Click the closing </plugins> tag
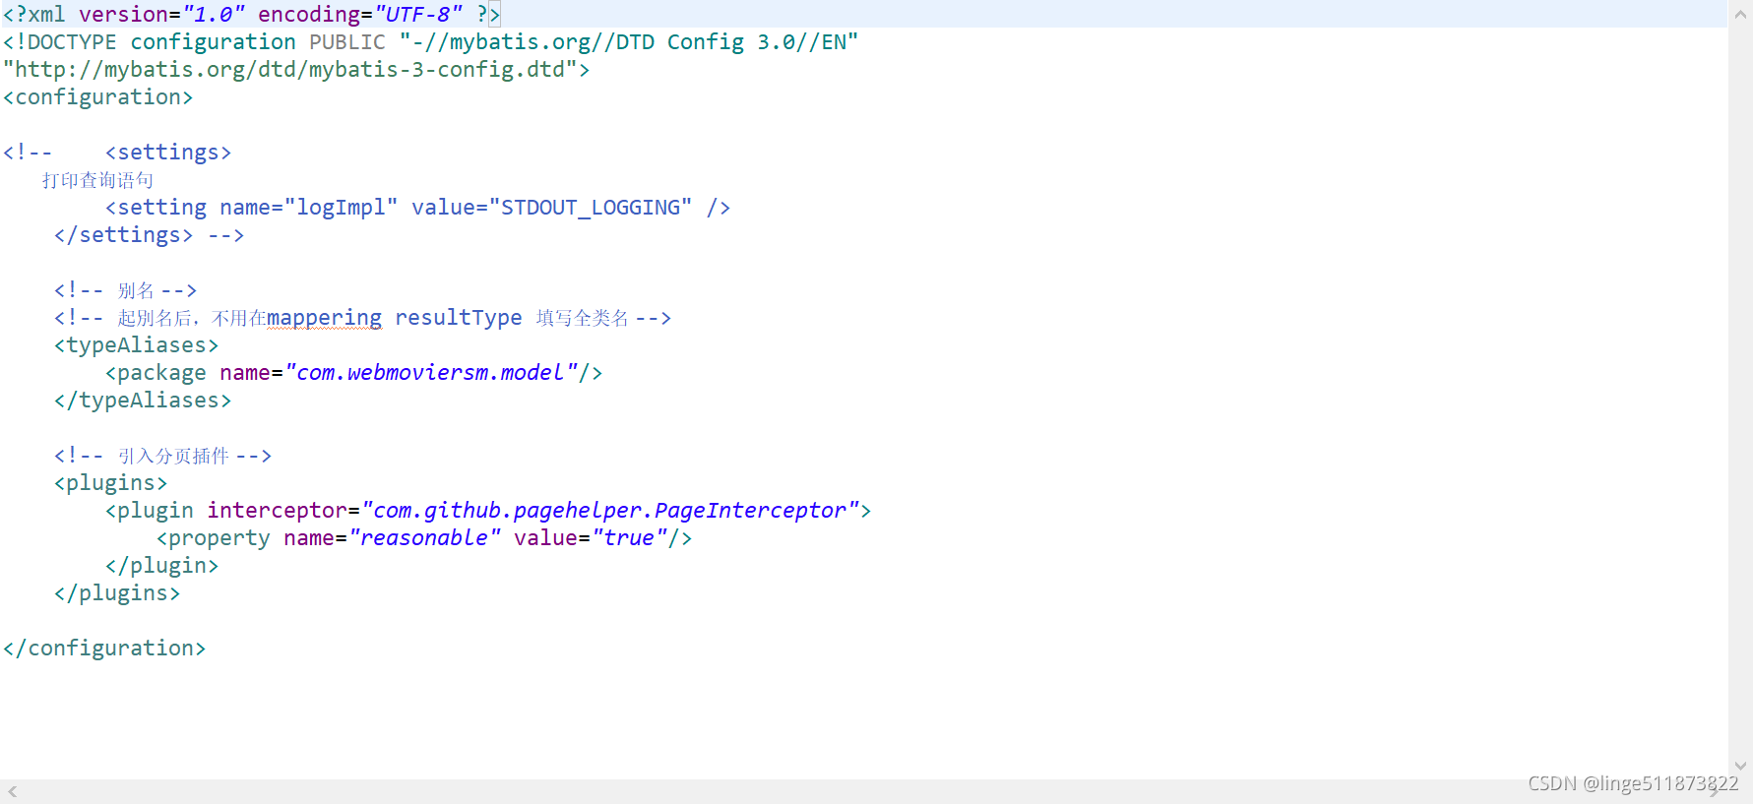 pos(117,593)
